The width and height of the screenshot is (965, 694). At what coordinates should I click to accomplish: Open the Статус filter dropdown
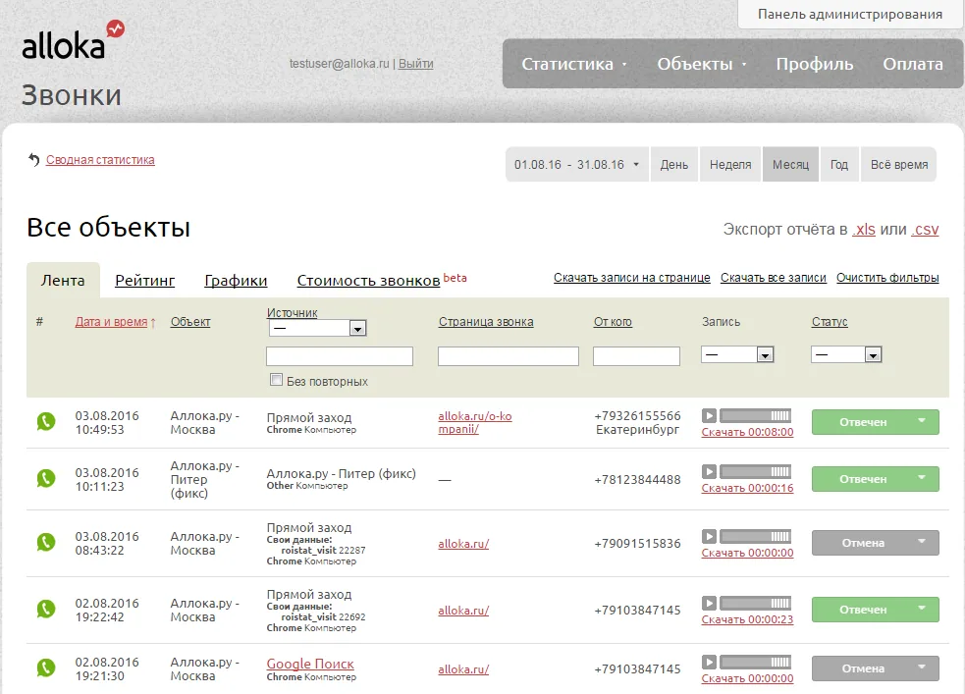[846, 354]
